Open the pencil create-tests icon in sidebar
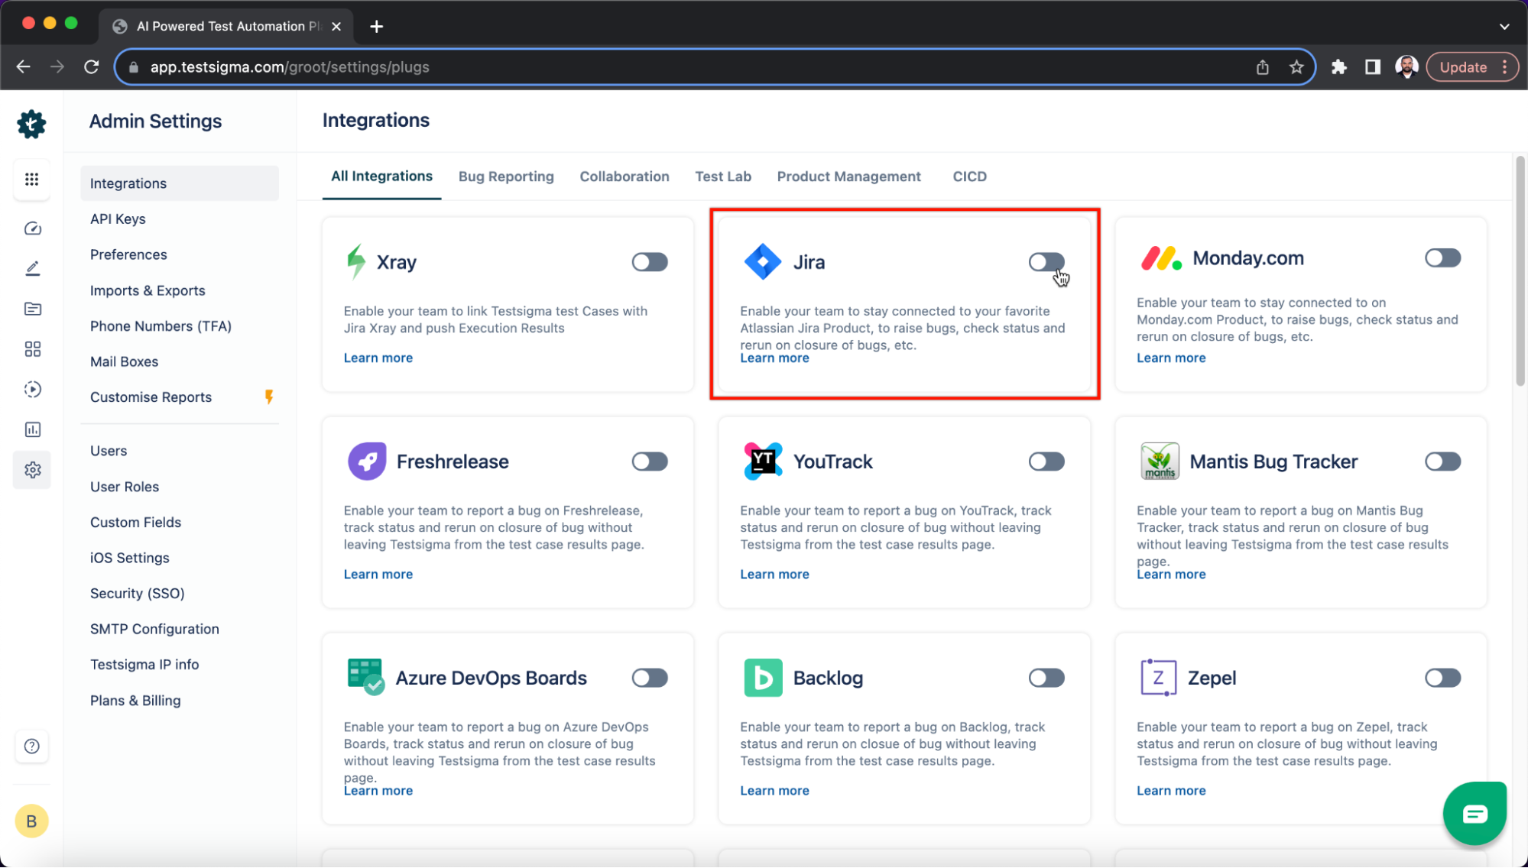The height and width of the screenshot is (868, 1528). click(32, 268)
